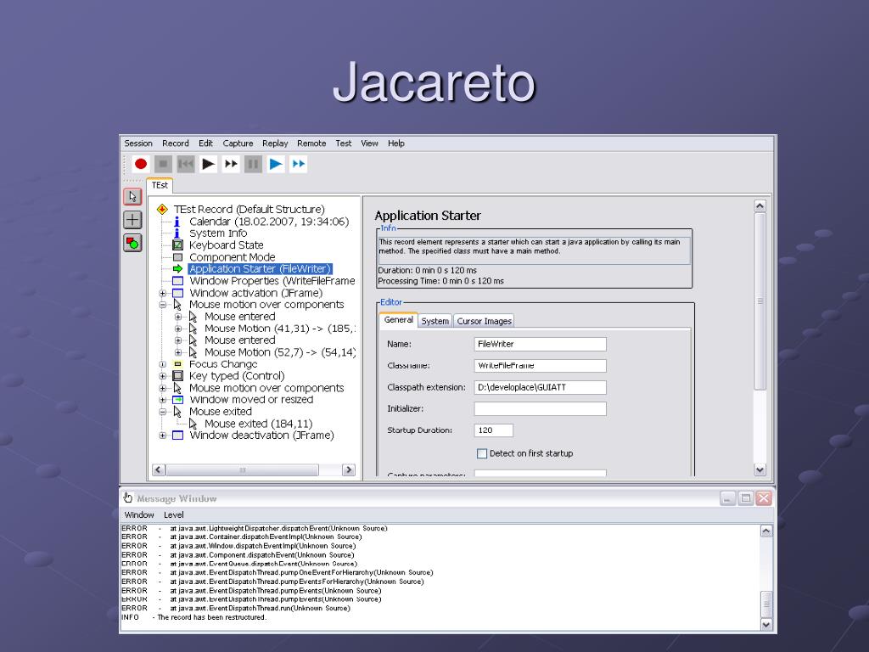Click the Key typed (Control) icon
This screenshot has width=869, height=652.
177,376
